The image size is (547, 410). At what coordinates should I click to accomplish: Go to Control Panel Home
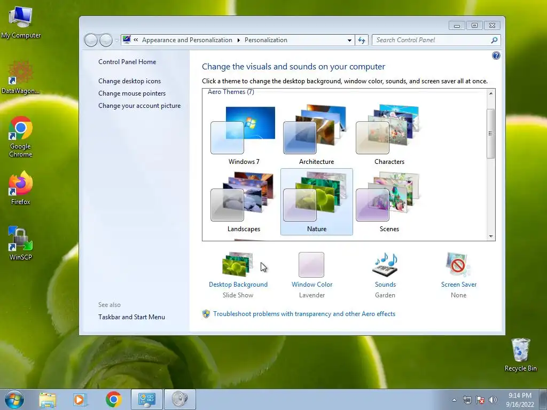127,62
